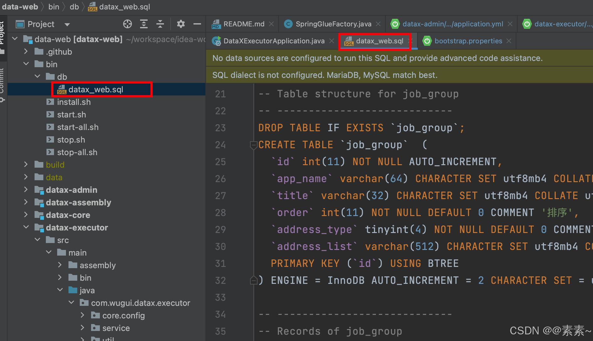Select start-all.sh file in tree
Viewport: 593px width, 341px height.
coord(106,127)
